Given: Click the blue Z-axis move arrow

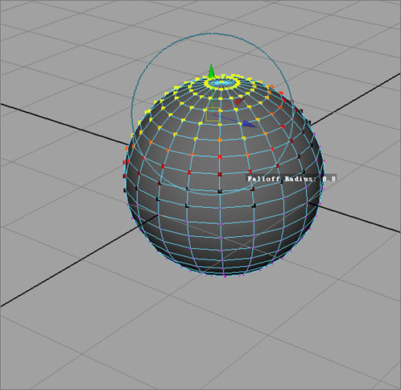Looking at the screenshot, I should click(250, 124).
